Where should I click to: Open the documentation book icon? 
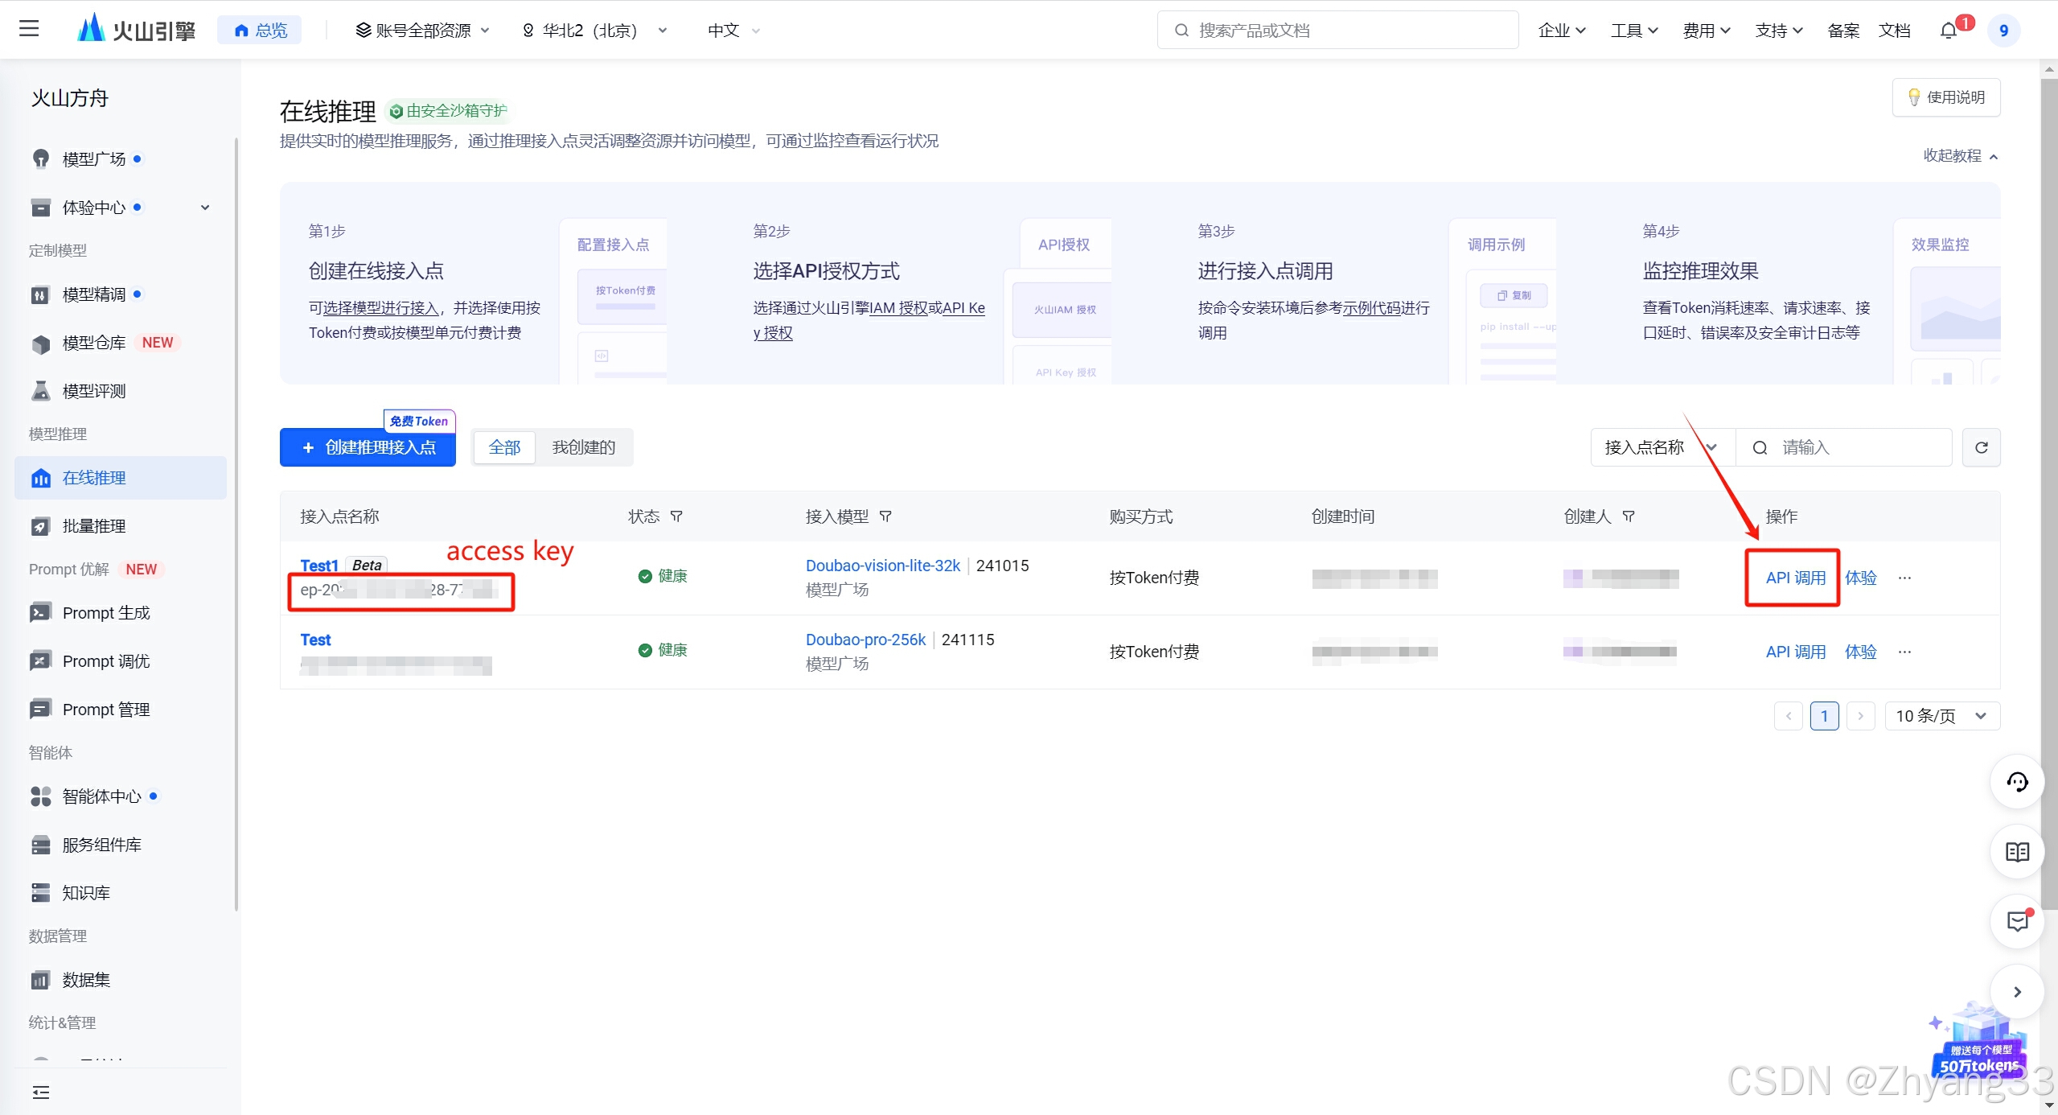(x=2017, y=852)
